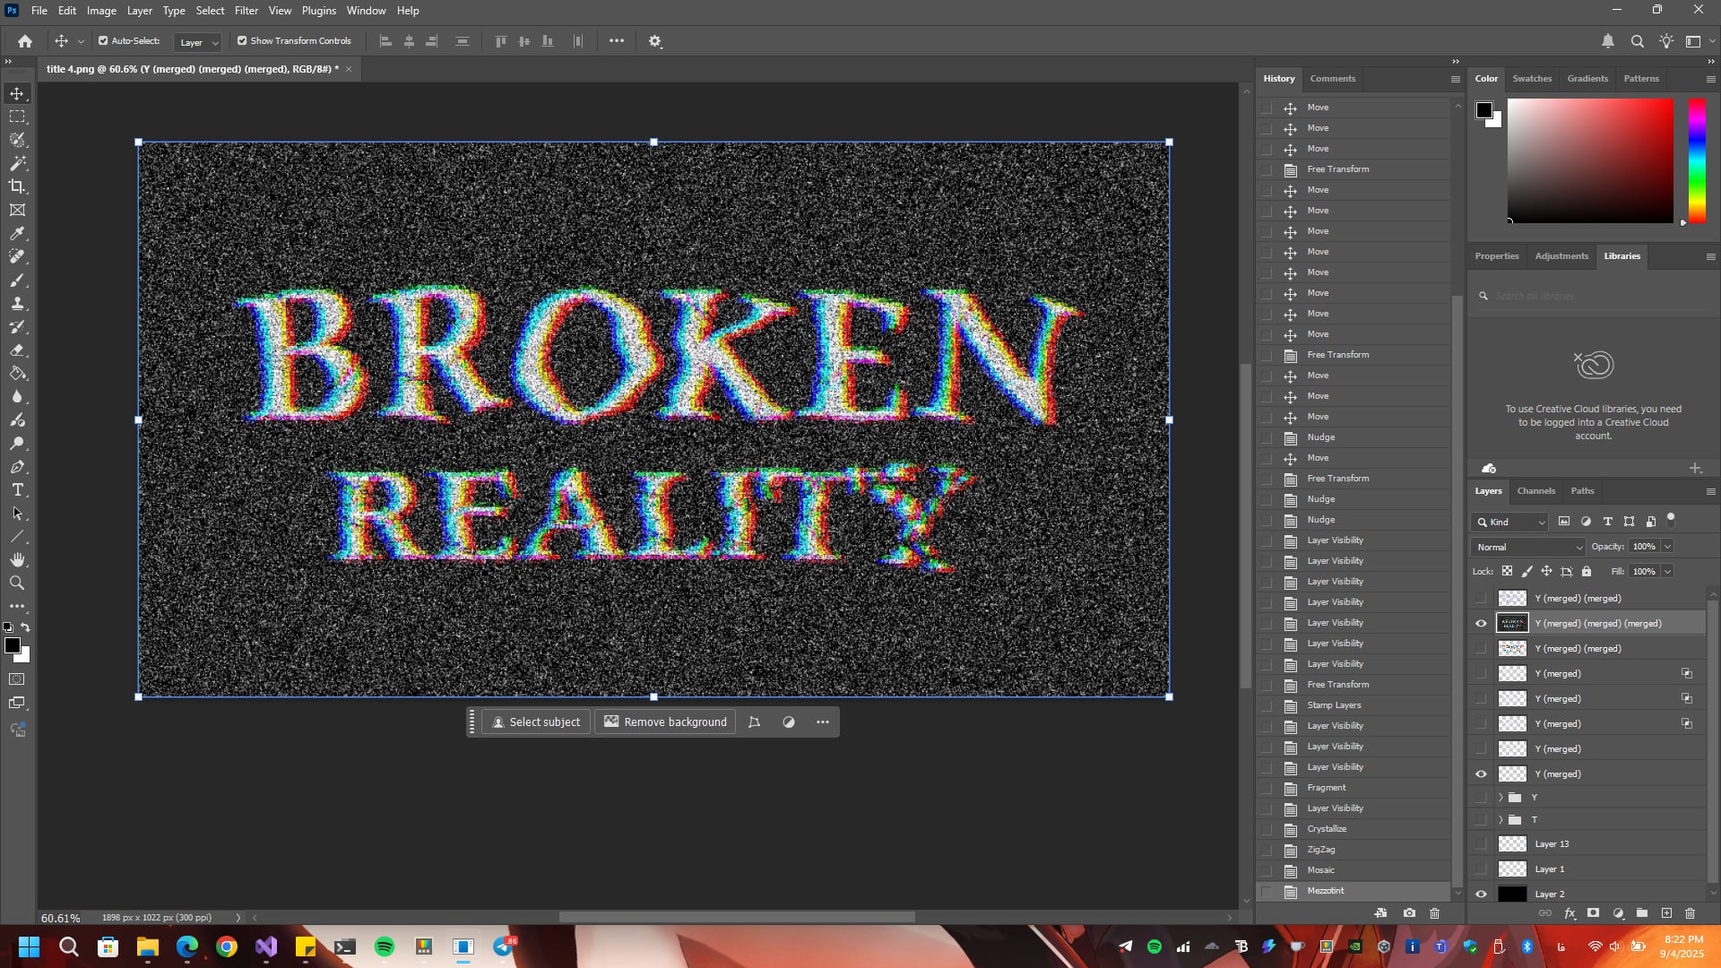The image size is (1721, 968).
Task: Open the Filter menu
Action: [246, 11]
